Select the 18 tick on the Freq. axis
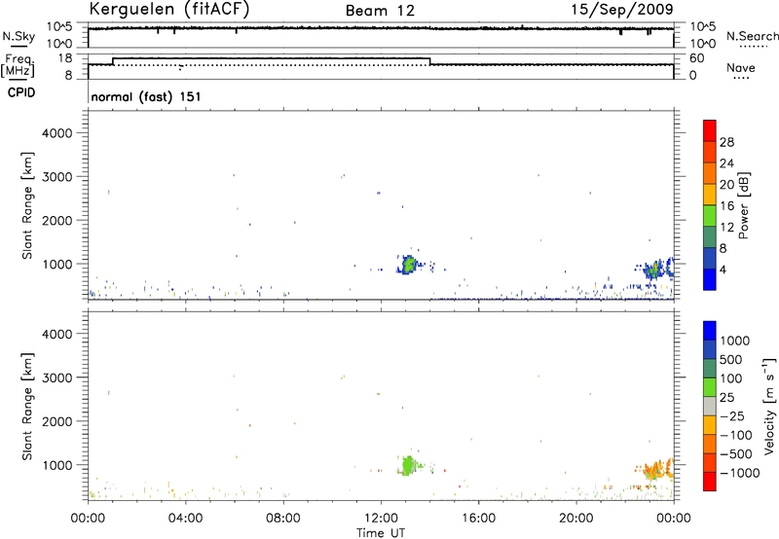This screenshot has width=779, height=539. pyautogui.click(x=65, y=58)
